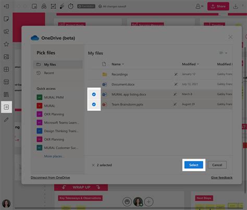
Task: Click the More places link
Action: 54,156
